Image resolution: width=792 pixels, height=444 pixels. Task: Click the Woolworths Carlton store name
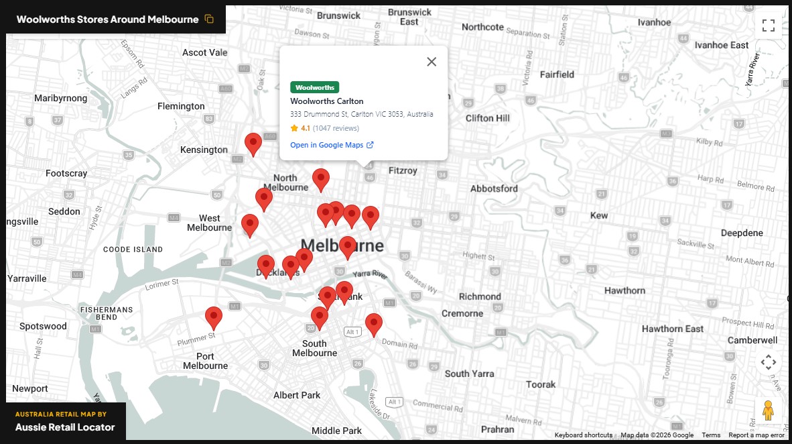(x=327, y=101)
